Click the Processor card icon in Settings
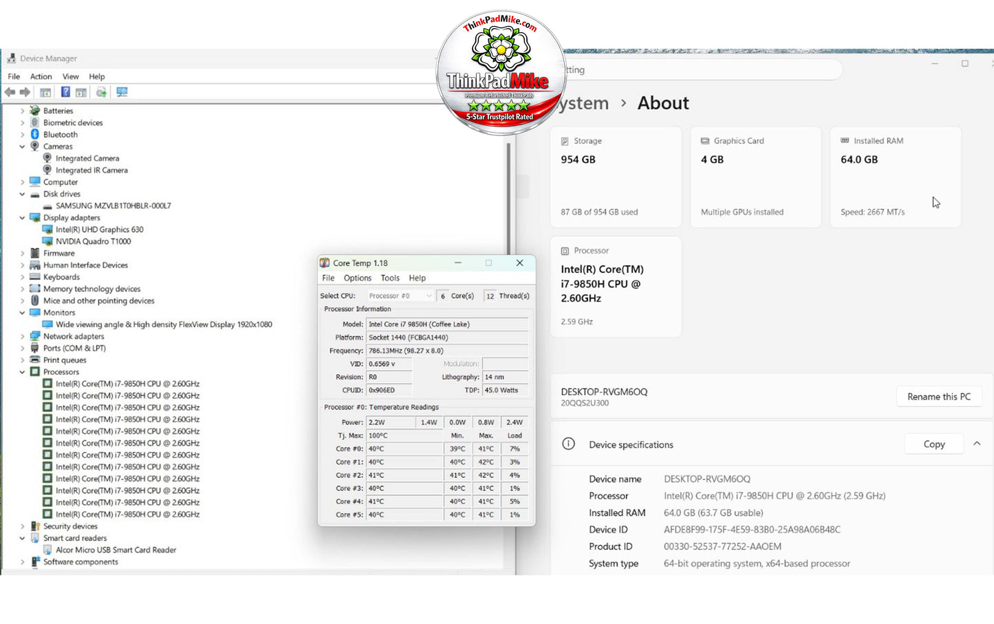Image resolution: width=994 pixels, height=624 pixels. click(565, 251)
